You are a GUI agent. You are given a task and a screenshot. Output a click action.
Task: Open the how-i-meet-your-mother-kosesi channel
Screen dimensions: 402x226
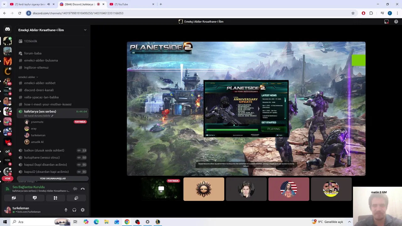(x=52, y=104)
